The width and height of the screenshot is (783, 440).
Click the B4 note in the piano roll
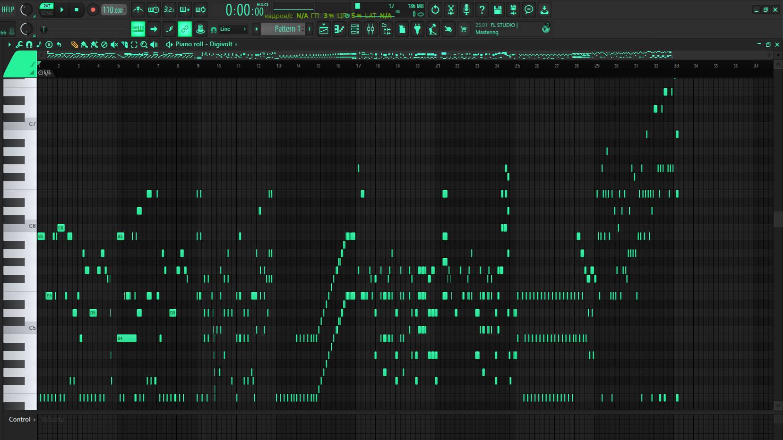127,338
